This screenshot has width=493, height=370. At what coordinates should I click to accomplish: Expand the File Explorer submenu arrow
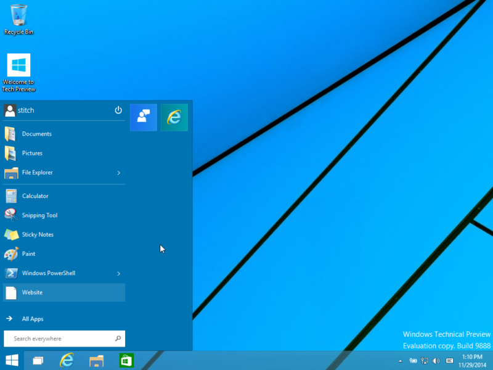tap(118, 173)
